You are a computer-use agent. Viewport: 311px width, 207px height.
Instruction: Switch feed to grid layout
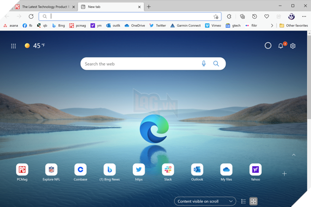253,201
